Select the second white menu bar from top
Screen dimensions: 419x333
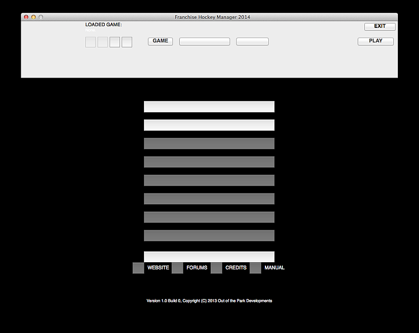209,125
